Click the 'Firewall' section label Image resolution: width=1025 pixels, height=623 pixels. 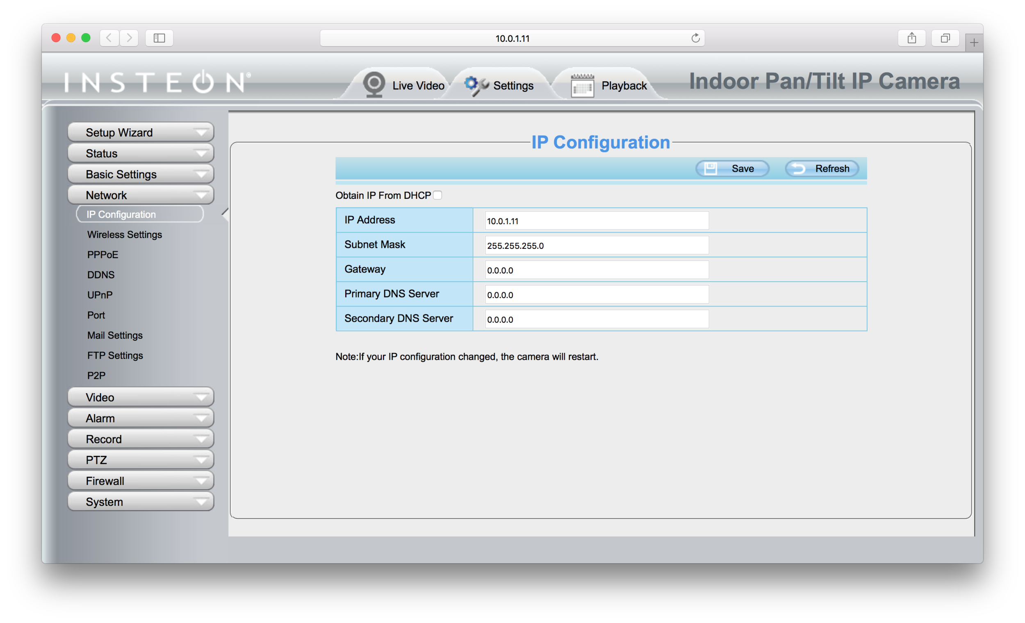pyautogui.click(x=105, y=481)
